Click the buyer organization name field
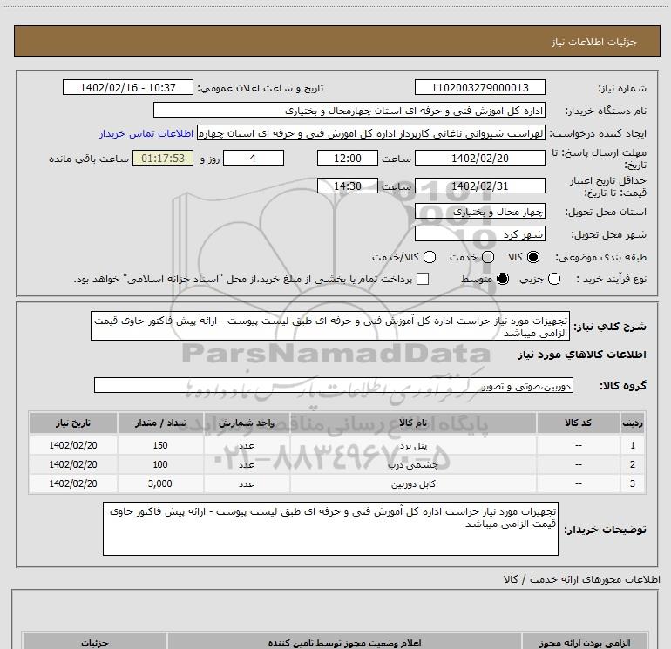 coord(349,111)
